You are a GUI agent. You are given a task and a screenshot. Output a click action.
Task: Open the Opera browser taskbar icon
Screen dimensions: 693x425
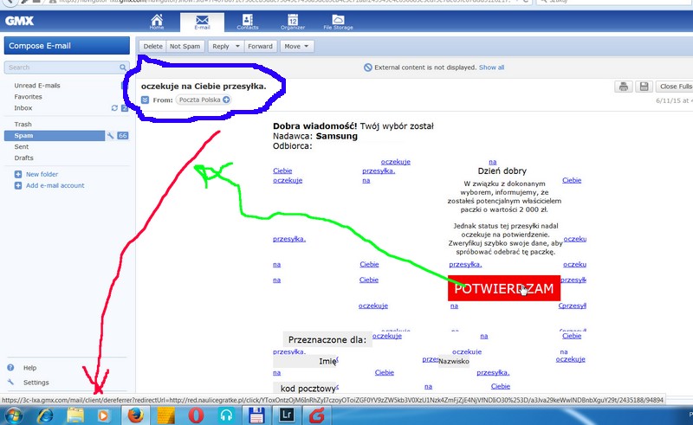[x=197, y=415]
